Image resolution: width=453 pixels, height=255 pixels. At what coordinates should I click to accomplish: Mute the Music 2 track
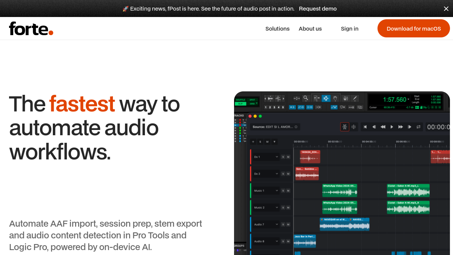(288, 207)
